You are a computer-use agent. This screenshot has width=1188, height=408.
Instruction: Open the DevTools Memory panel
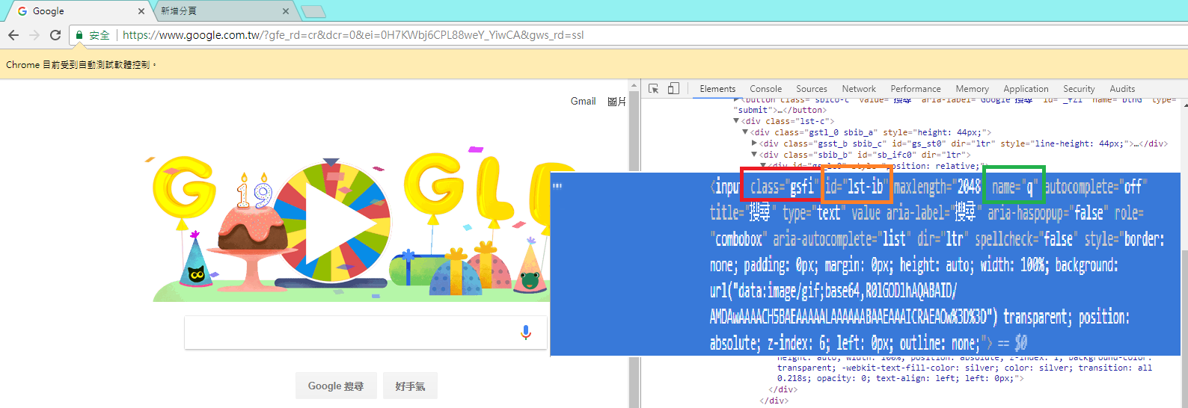(x=972, y=88)
